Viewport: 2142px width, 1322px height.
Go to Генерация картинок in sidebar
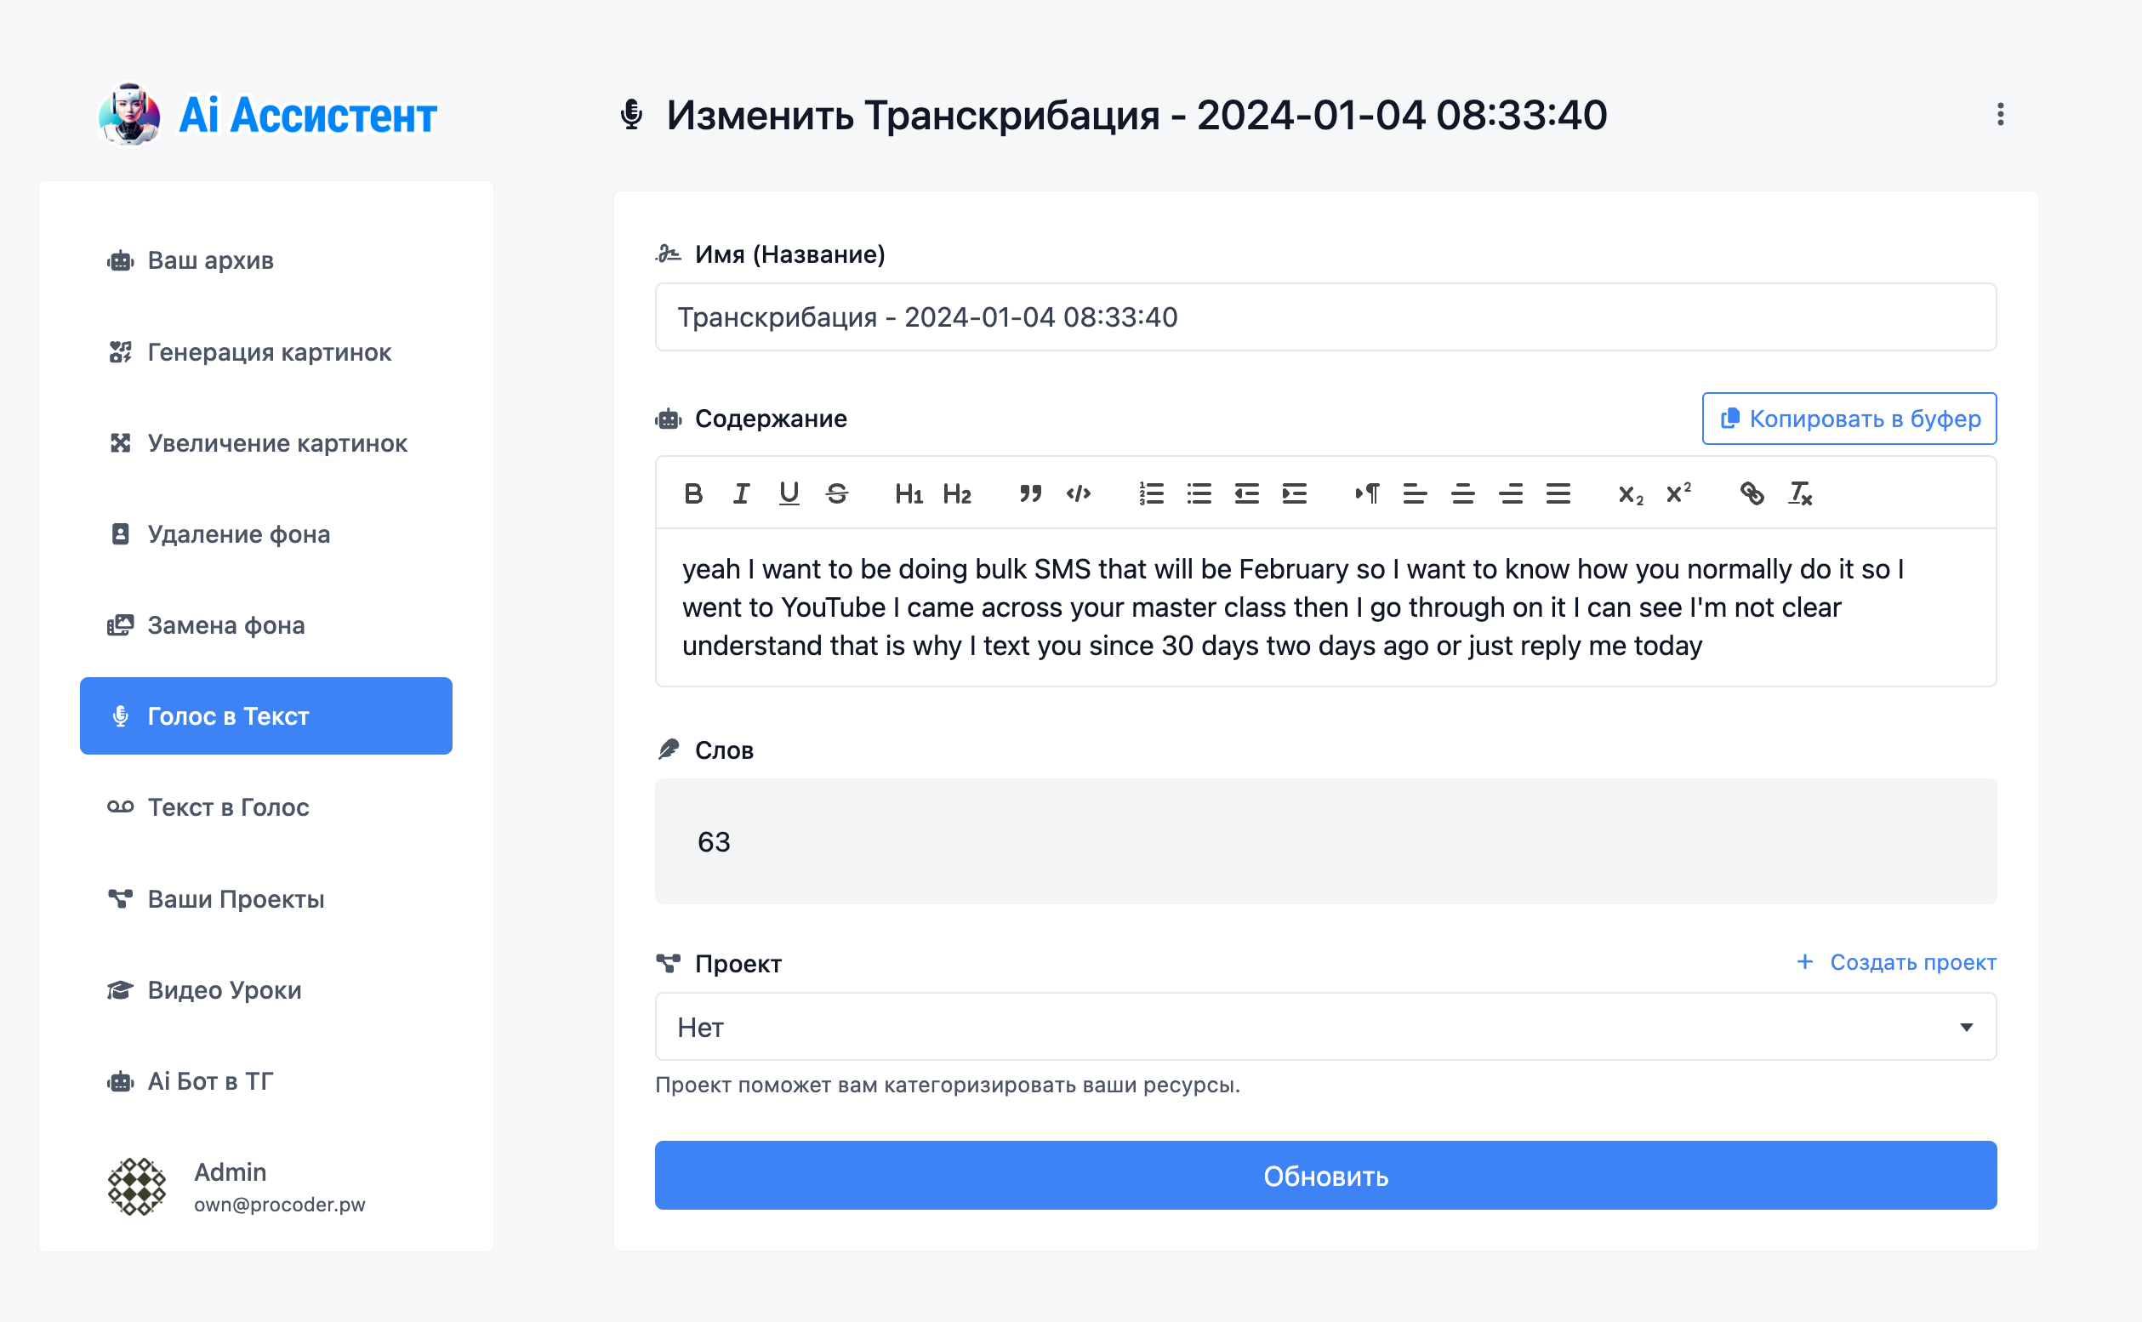[269, 352]
